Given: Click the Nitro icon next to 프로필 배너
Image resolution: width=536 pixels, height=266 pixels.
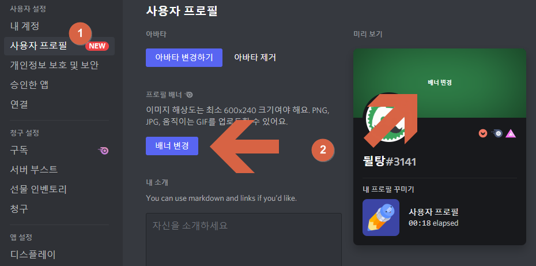Looking at the screenshot, I should (189, 94).
